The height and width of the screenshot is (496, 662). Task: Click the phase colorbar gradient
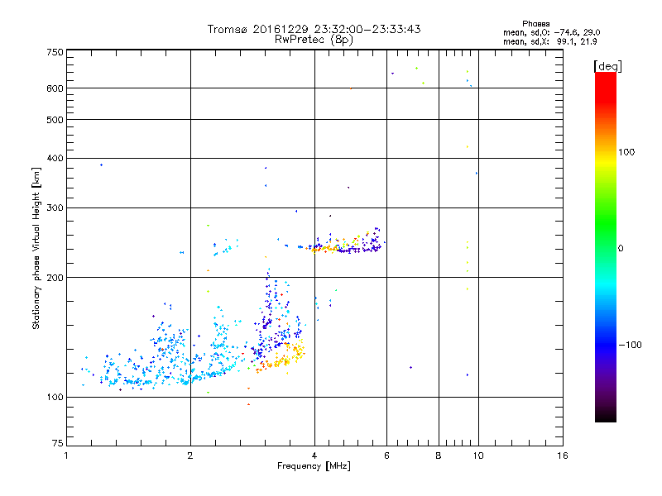click(x=606, y=246)
